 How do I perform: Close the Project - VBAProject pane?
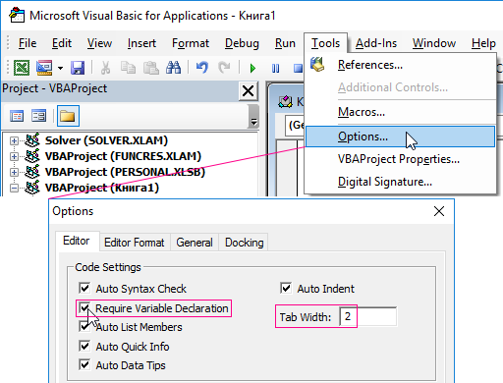tap(248, 91)
